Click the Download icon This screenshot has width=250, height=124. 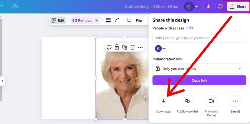[x=163, y=101]
